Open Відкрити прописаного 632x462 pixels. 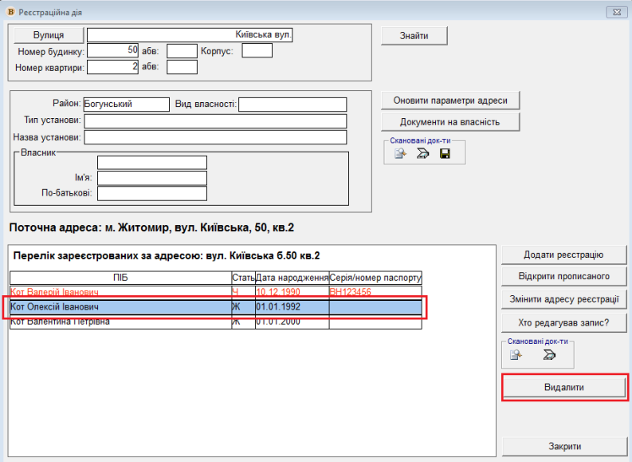point(563,276)
